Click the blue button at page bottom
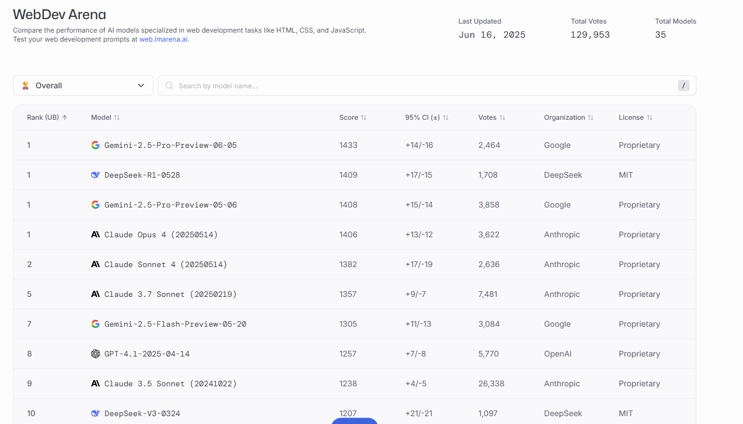Screen dimensions: 743x424 [355, 421]
